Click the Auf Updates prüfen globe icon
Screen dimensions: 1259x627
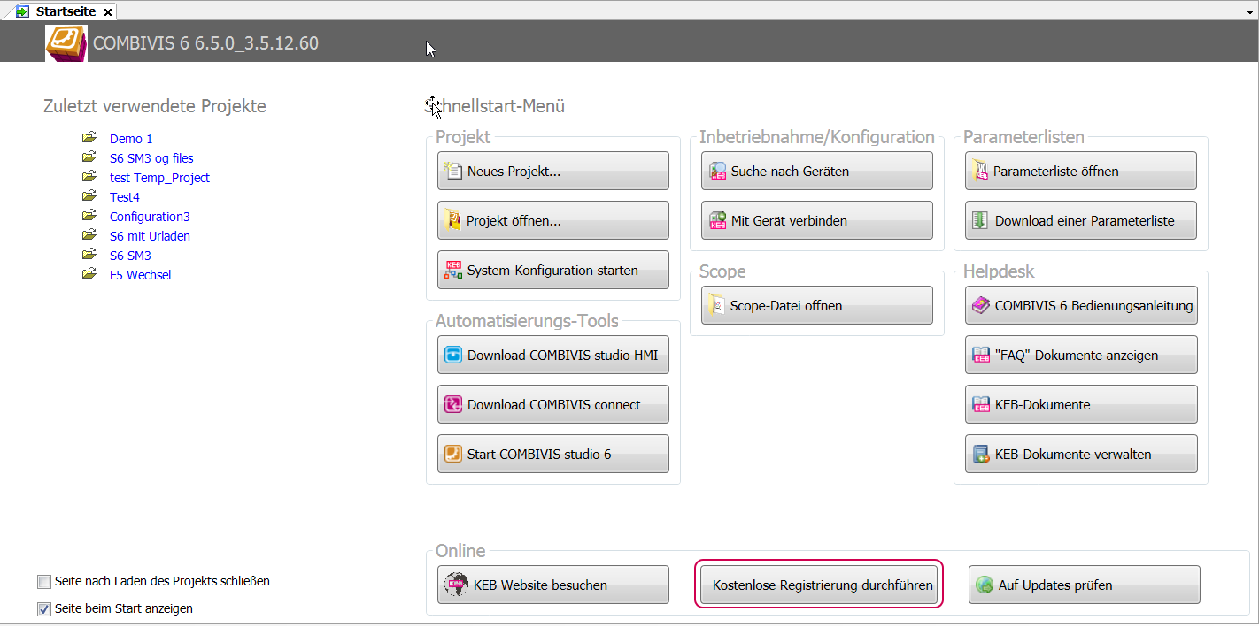[985, 585]
